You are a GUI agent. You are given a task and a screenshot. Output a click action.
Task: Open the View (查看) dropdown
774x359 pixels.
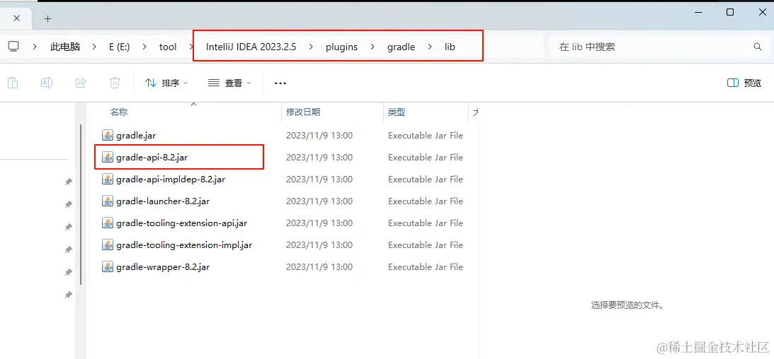click(229, 83)
